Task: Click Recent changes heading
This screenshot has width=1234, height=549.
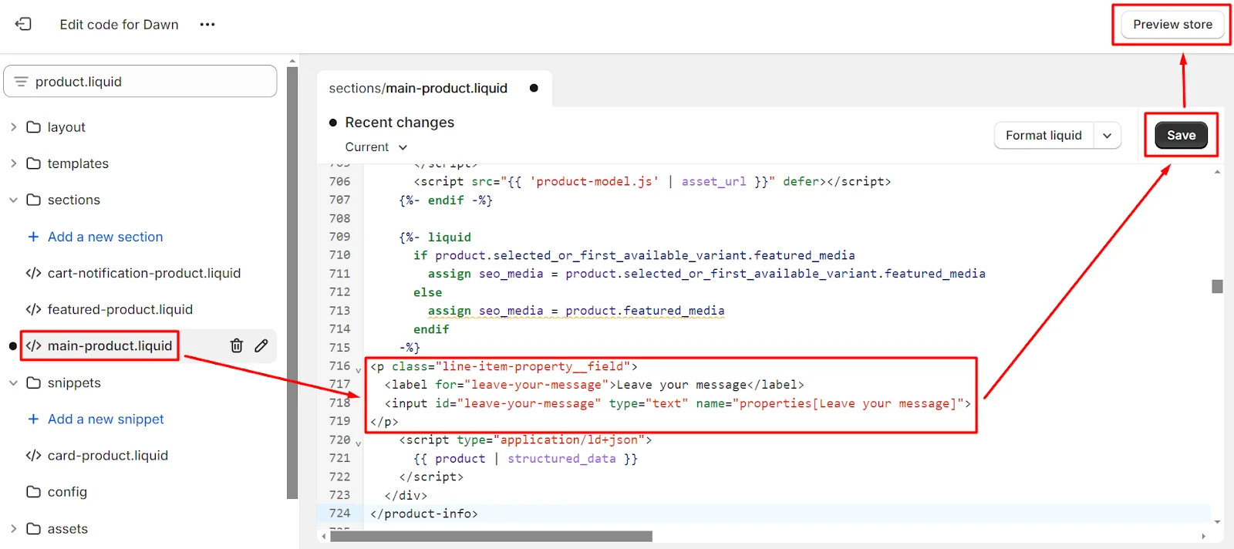Action: click(x=400, y=123)
